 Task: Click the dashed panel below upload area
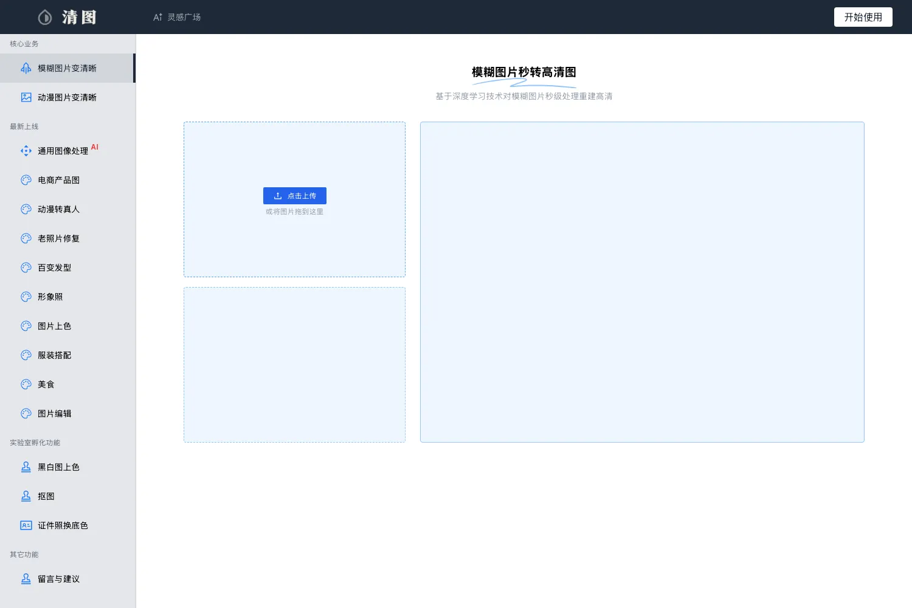294,365
